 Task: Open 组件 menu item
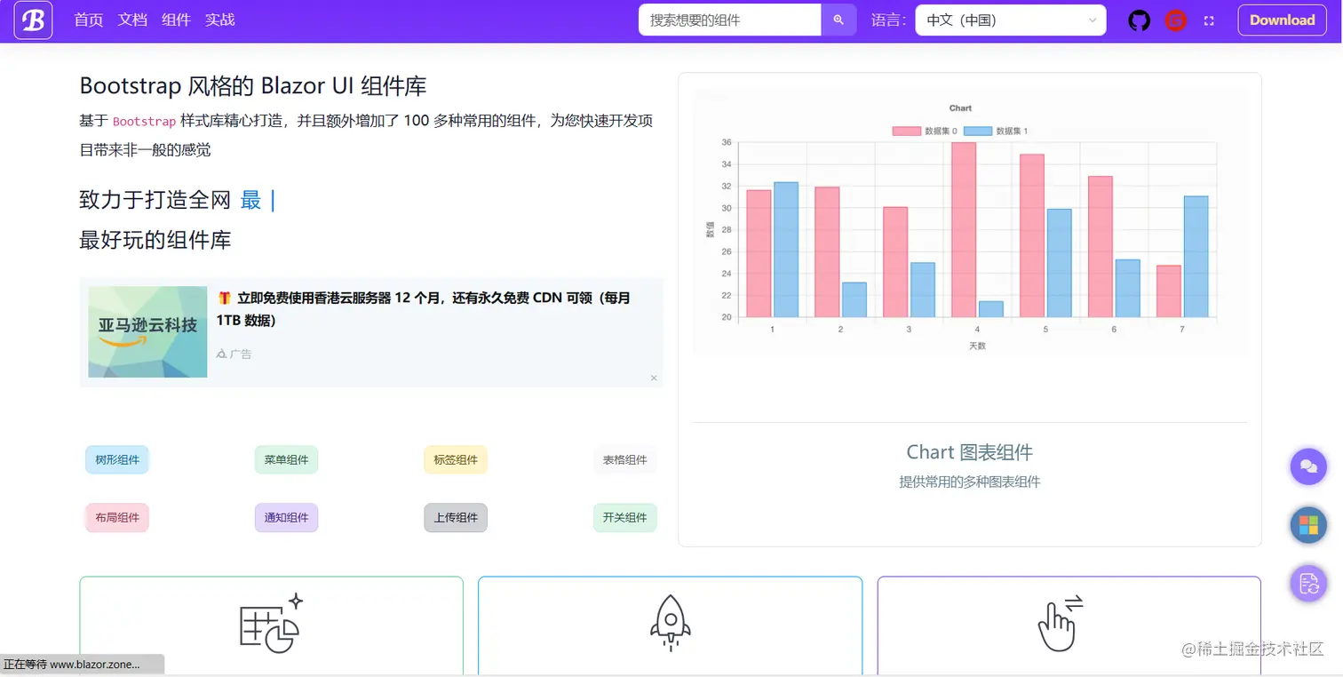[x=176, y=20]
